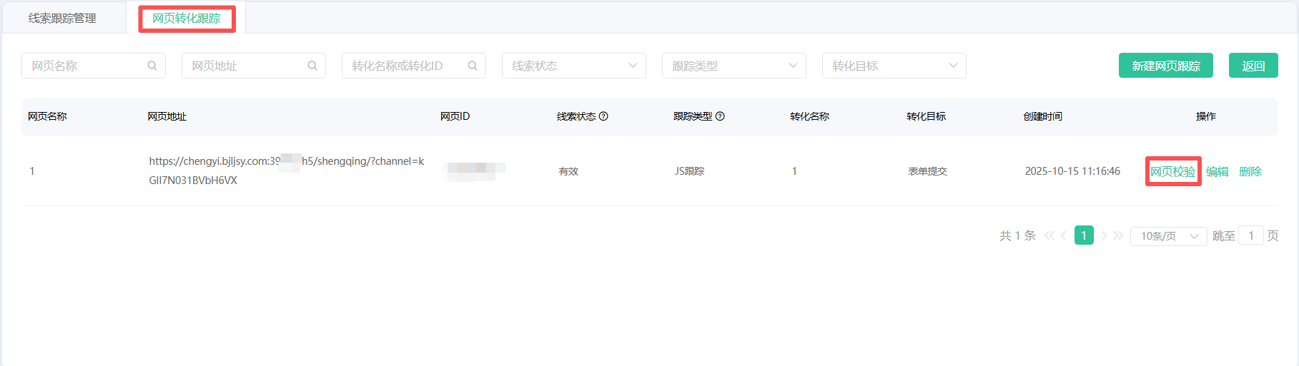
Task: Click the next page arrow
Action: [1105, 235]
